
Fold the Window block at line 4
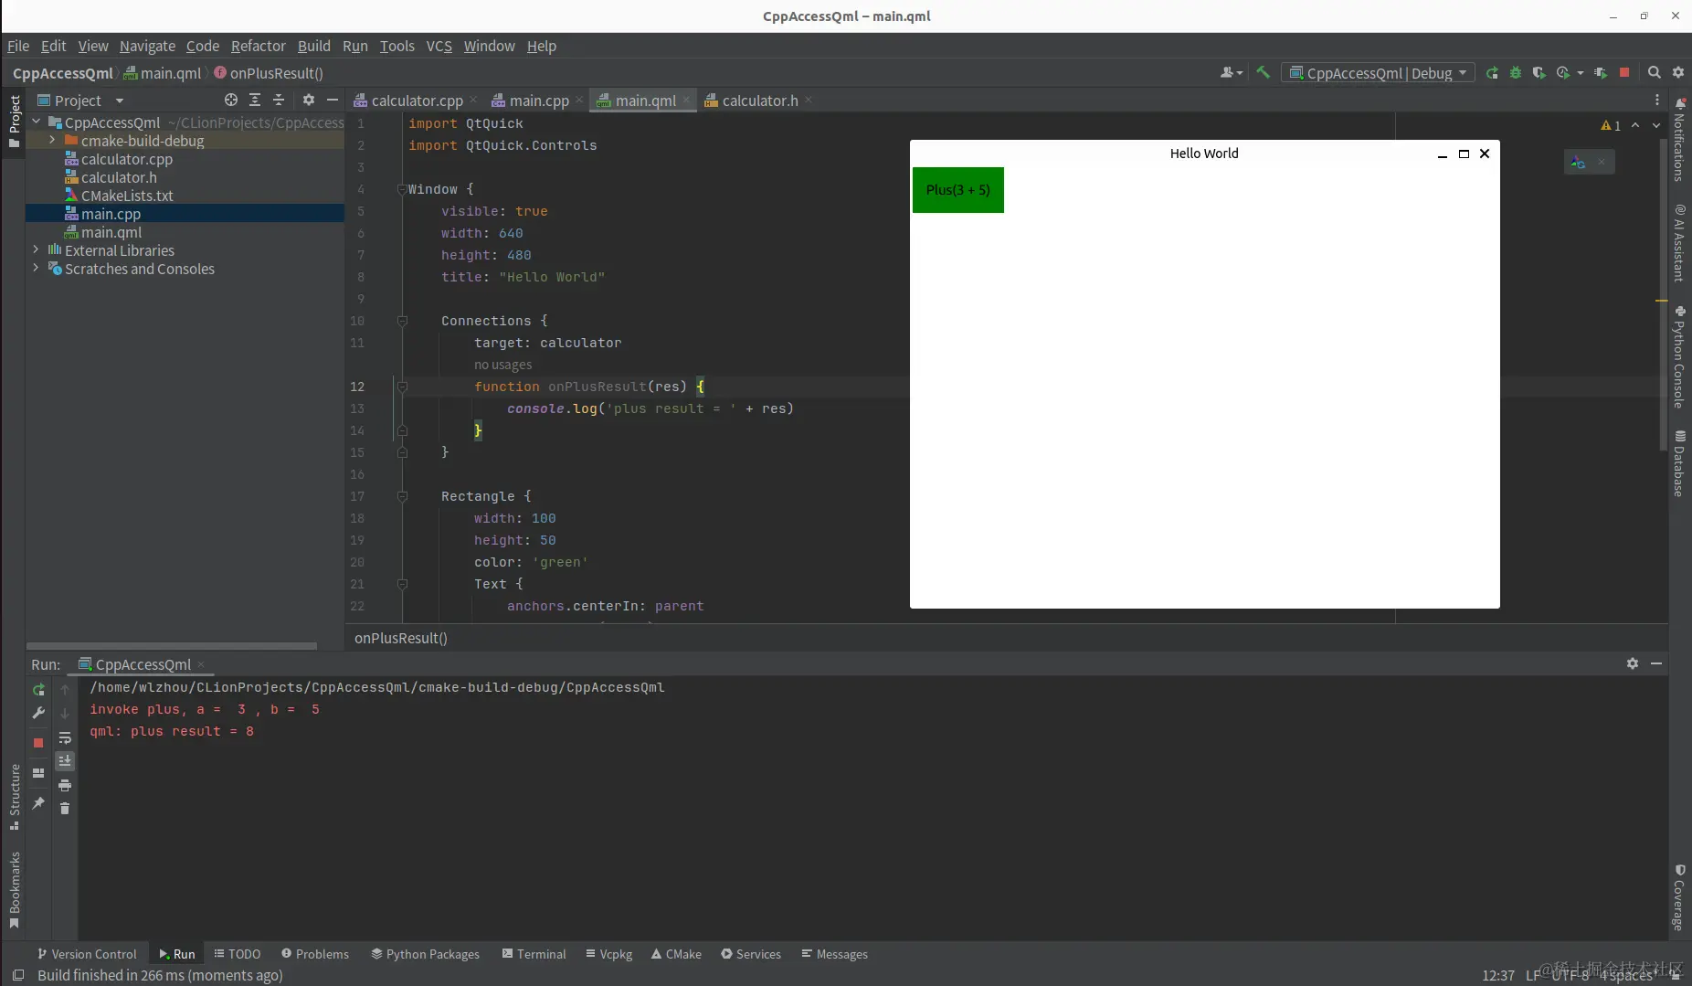click(401, 189)
